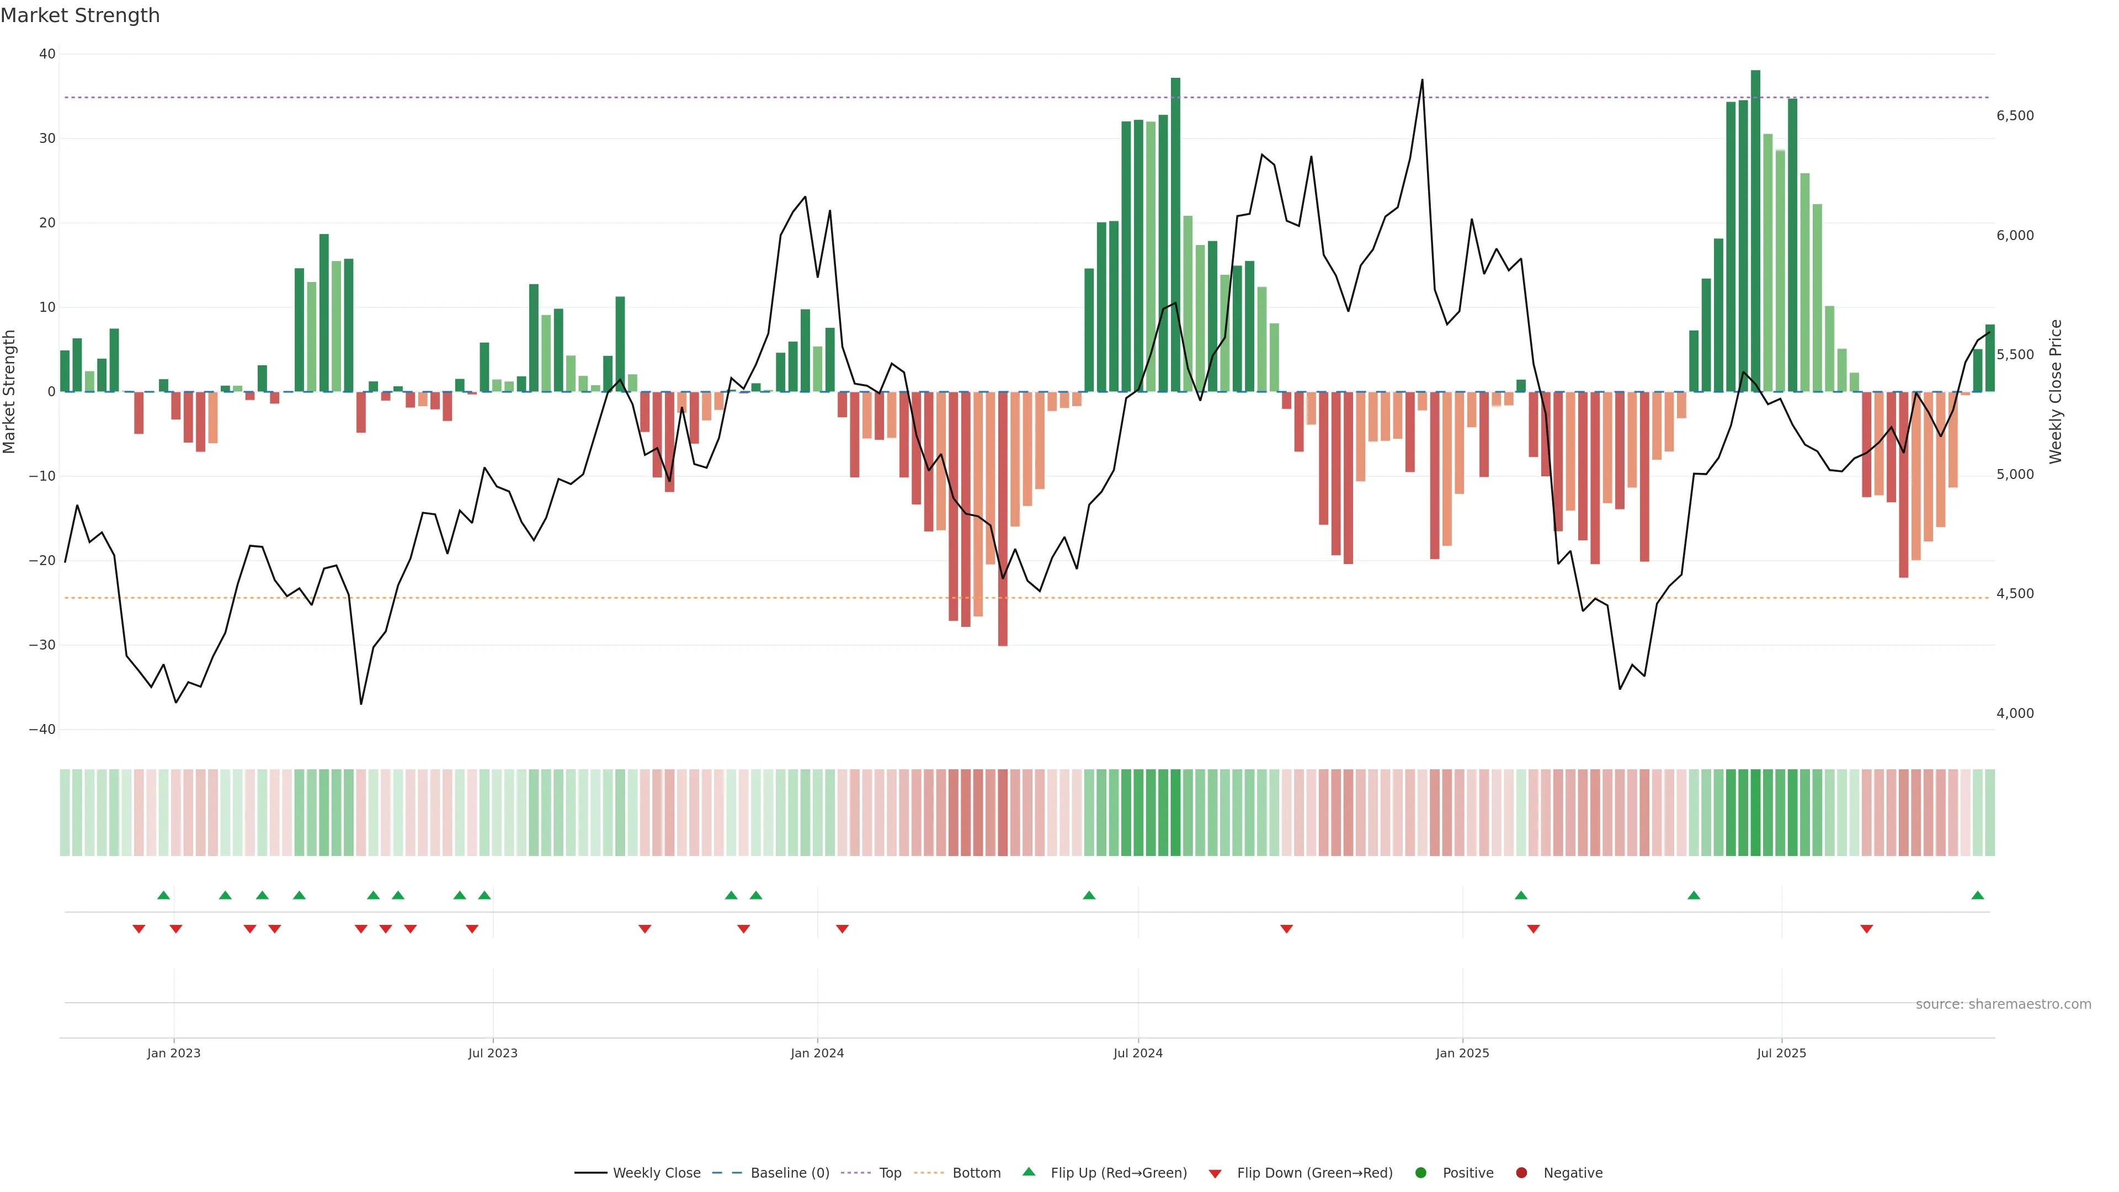Screen dimensions: 2119x1192
Task: Click the Jul 2024 x-axis label
Action: pyautogui.click(x=1138, y=1053)
